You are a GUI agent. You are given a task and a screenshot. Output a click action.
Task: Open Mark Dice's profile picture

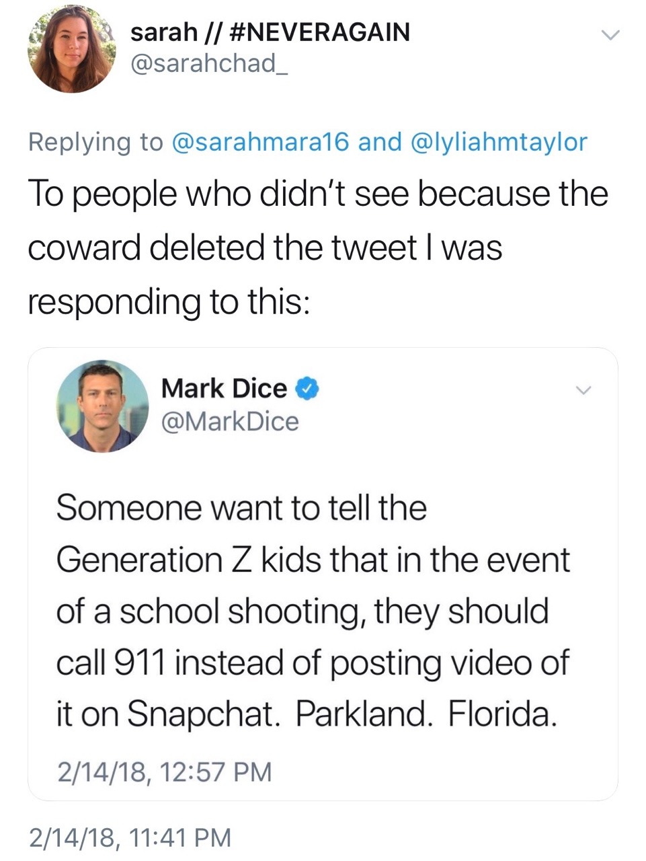tap(102, 406)
